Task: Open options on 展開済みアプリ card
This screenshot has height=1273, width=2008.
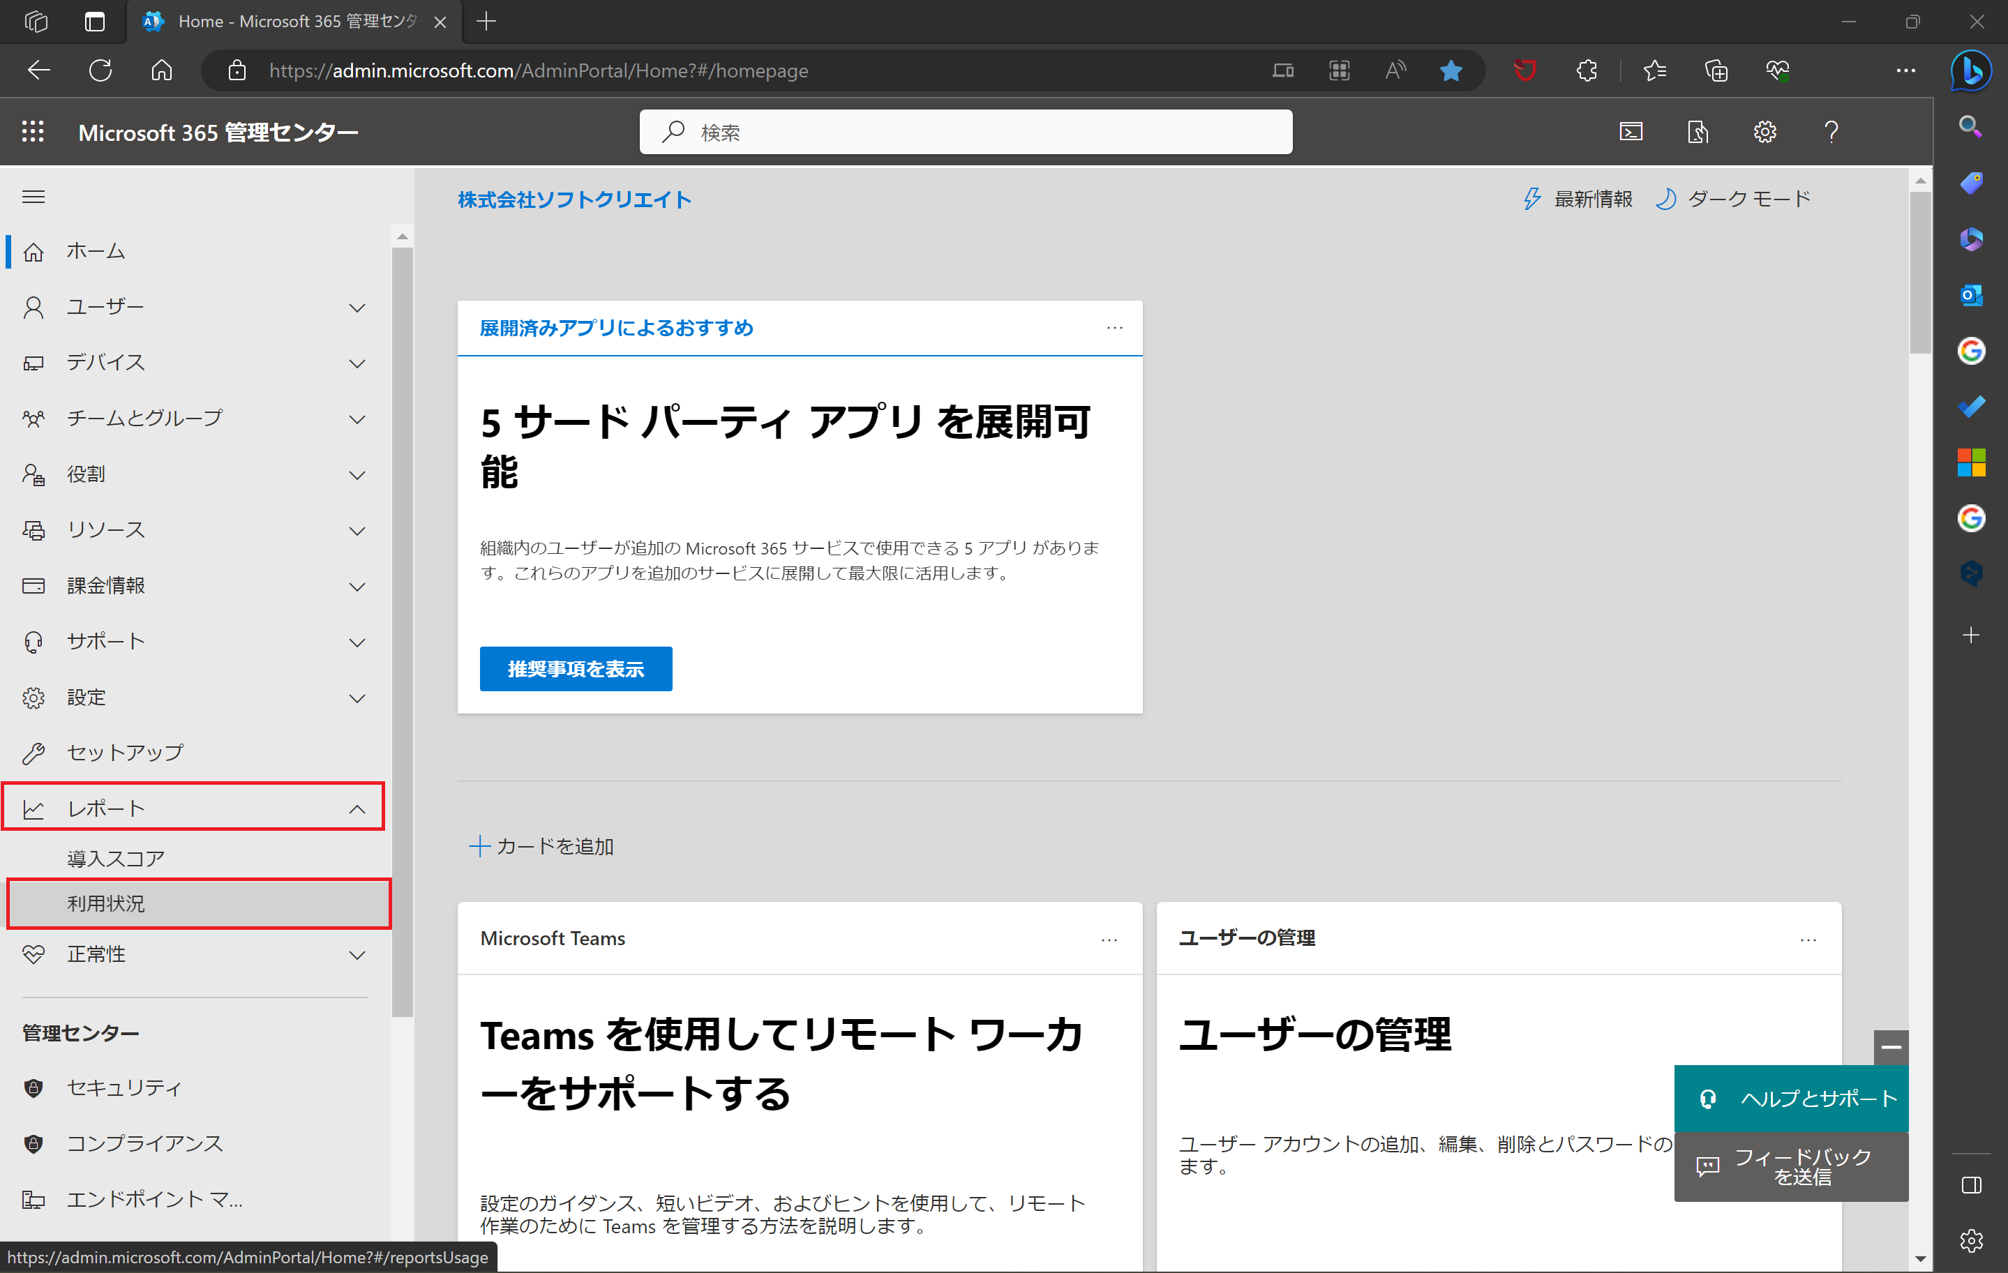Action: pyautogui.click(x=1114, y=328)
